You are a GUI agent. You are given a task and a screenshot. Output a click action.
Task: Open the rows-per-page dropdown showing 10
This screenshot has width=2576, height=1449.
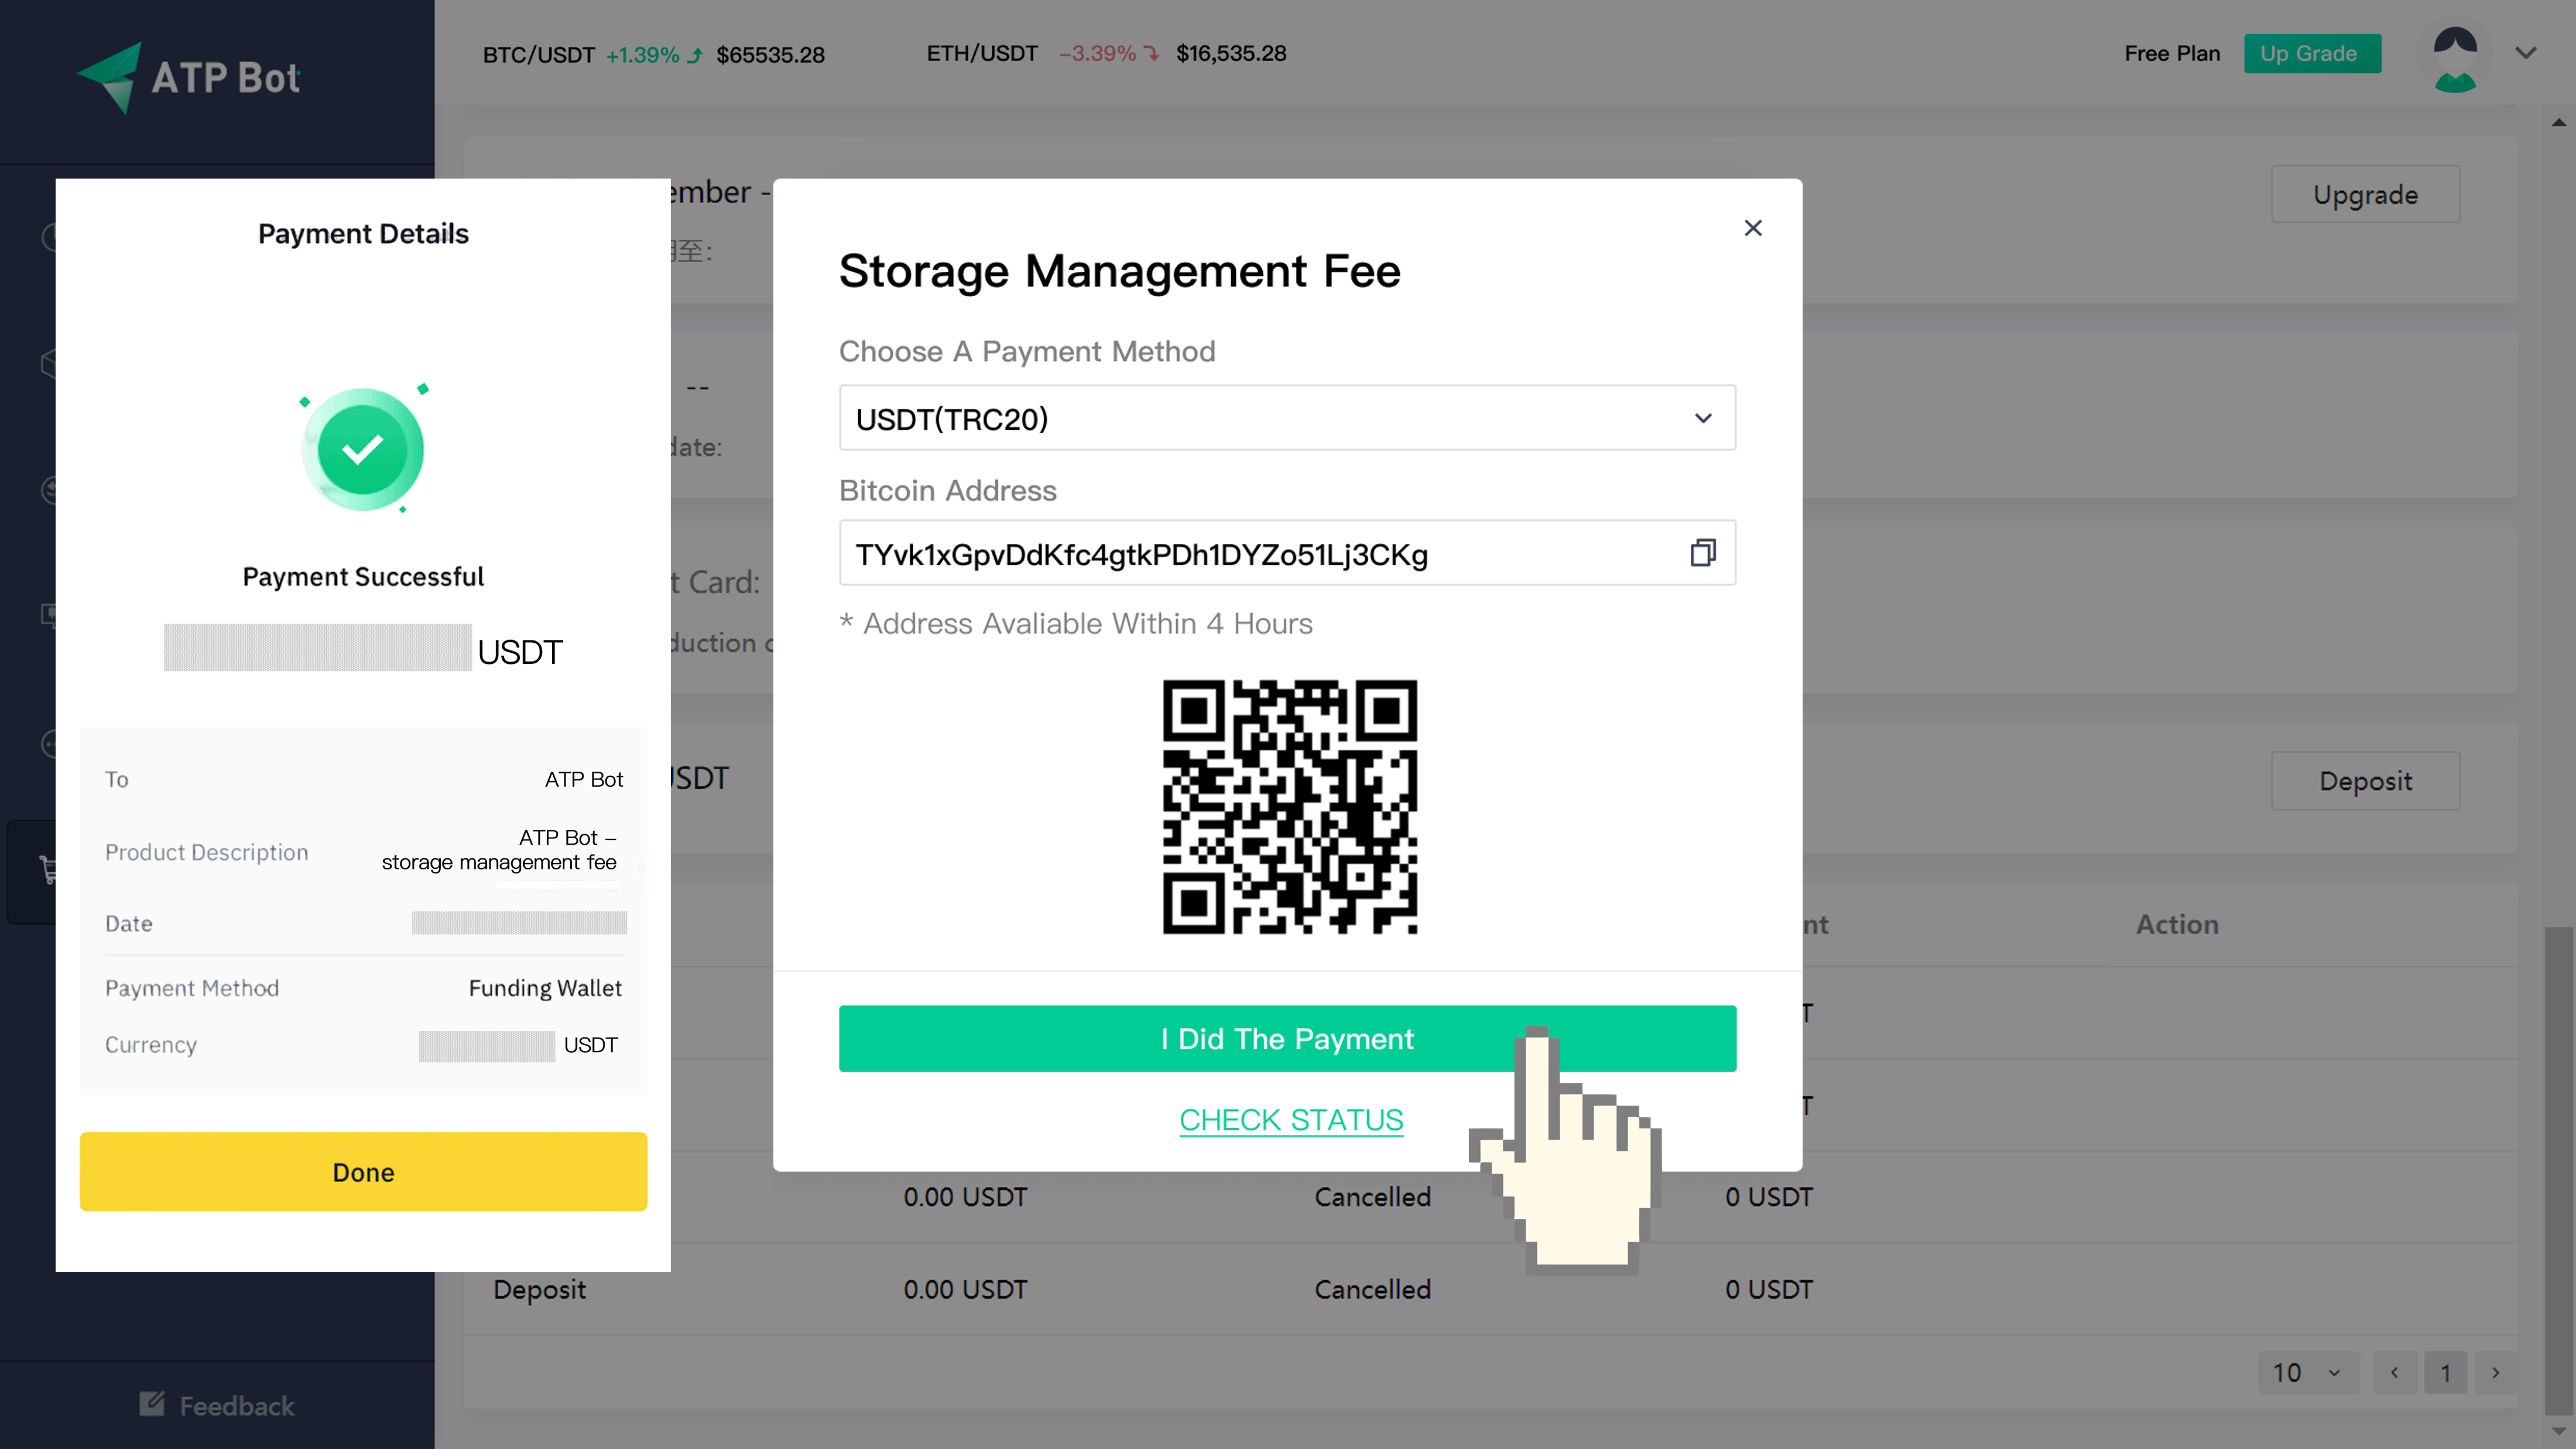coord(2307,1373)
